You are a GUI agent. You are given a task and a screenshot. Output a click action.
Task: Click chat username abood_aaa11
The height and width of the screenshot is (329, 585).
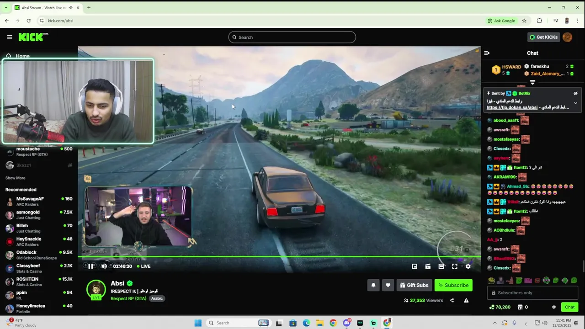tap(506, 120)
